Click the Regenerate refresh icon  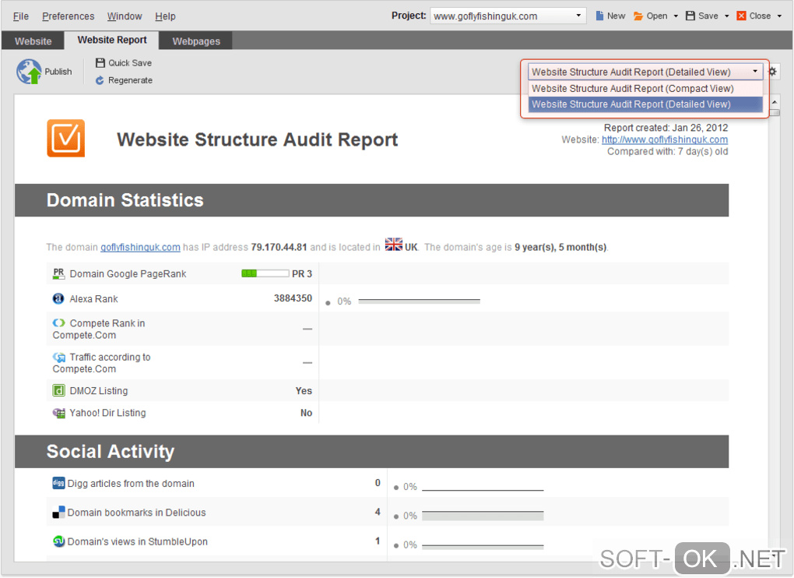coord(100,80)
